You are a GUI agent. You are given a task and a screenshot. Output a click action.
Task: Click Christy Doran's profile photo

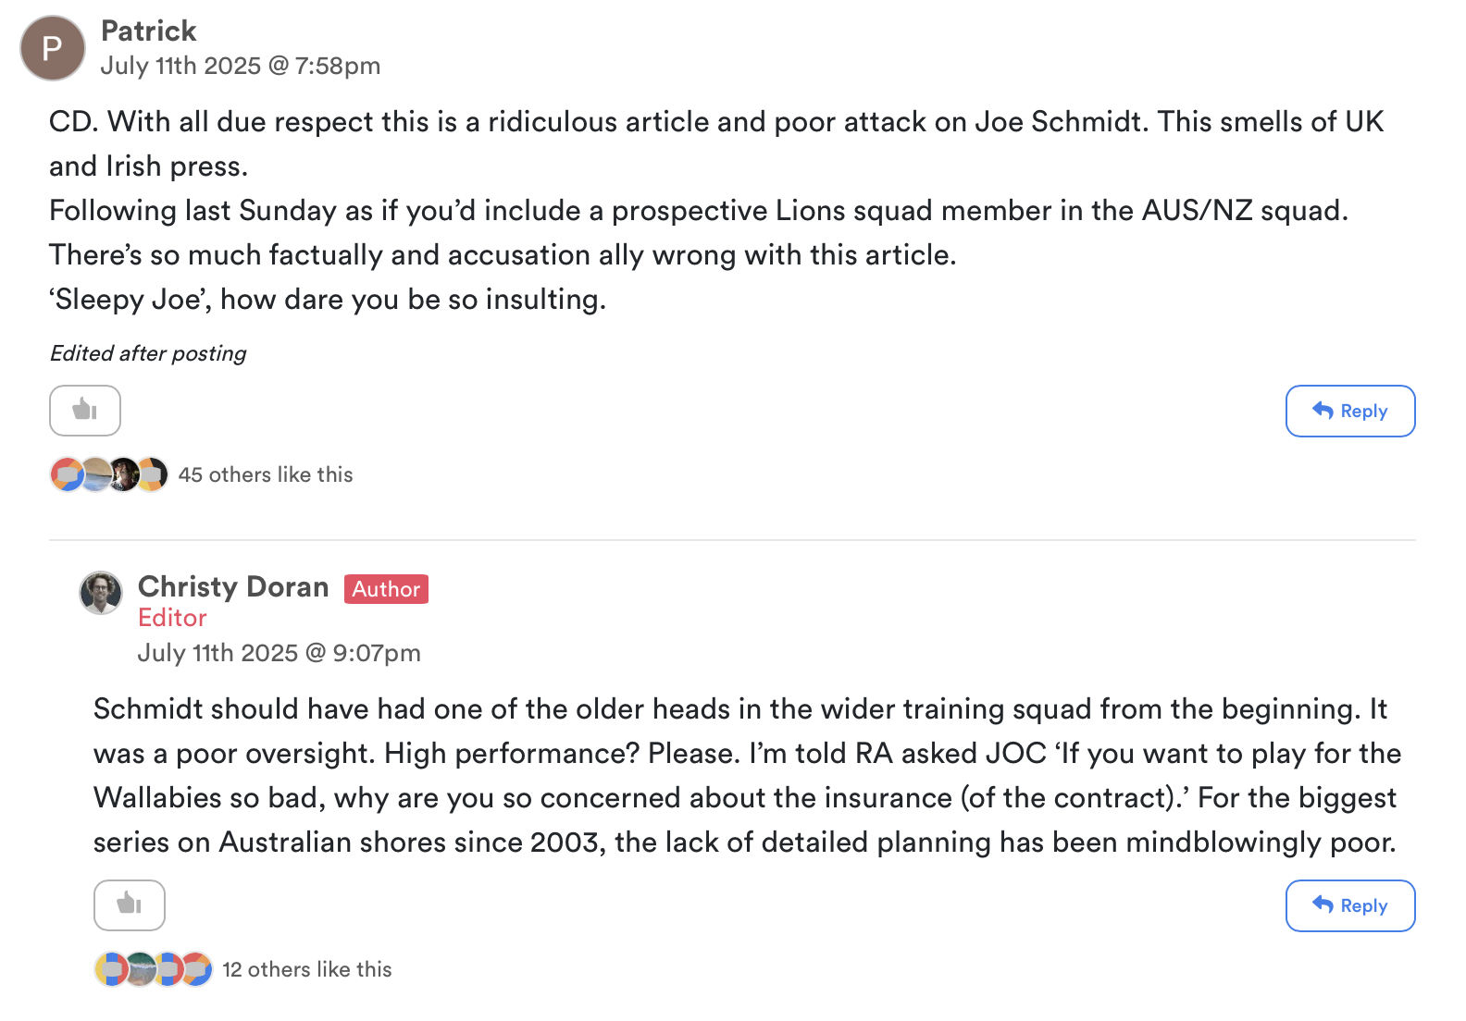[x=101, y=593]
